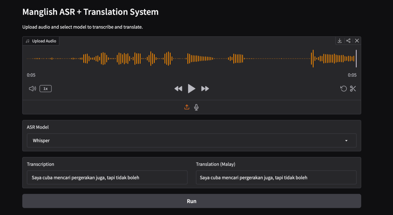Download the uploaded audio file
The width and height of the screenshot is (393, 215).
340,41
